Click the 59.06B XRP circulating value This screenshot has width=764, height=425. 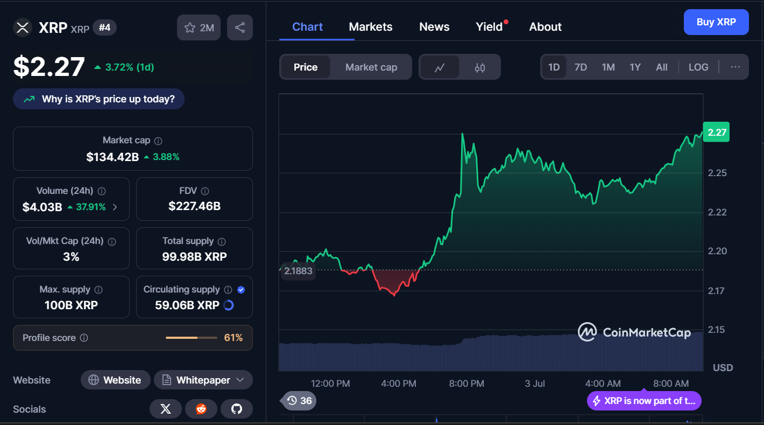(x=187, y=305)
